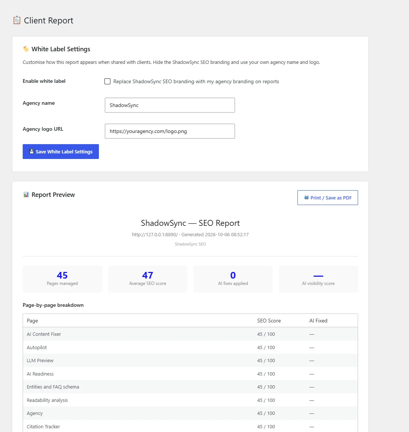Click the clipboard icon beside Client Report
This screenshot has width=409, height=432.
(17, 20)
